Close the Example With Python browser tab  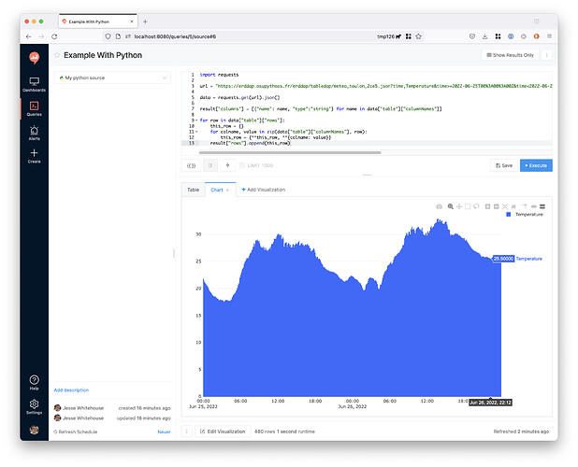(132, 21)
